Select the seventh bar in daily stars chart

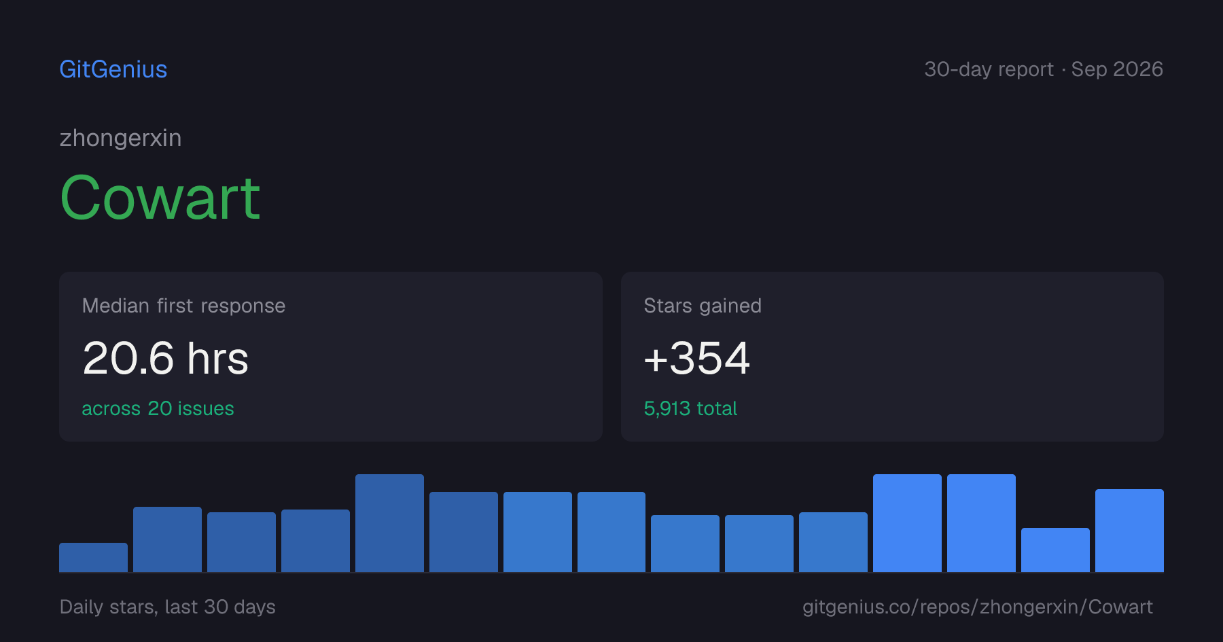(x=537, y=532)
